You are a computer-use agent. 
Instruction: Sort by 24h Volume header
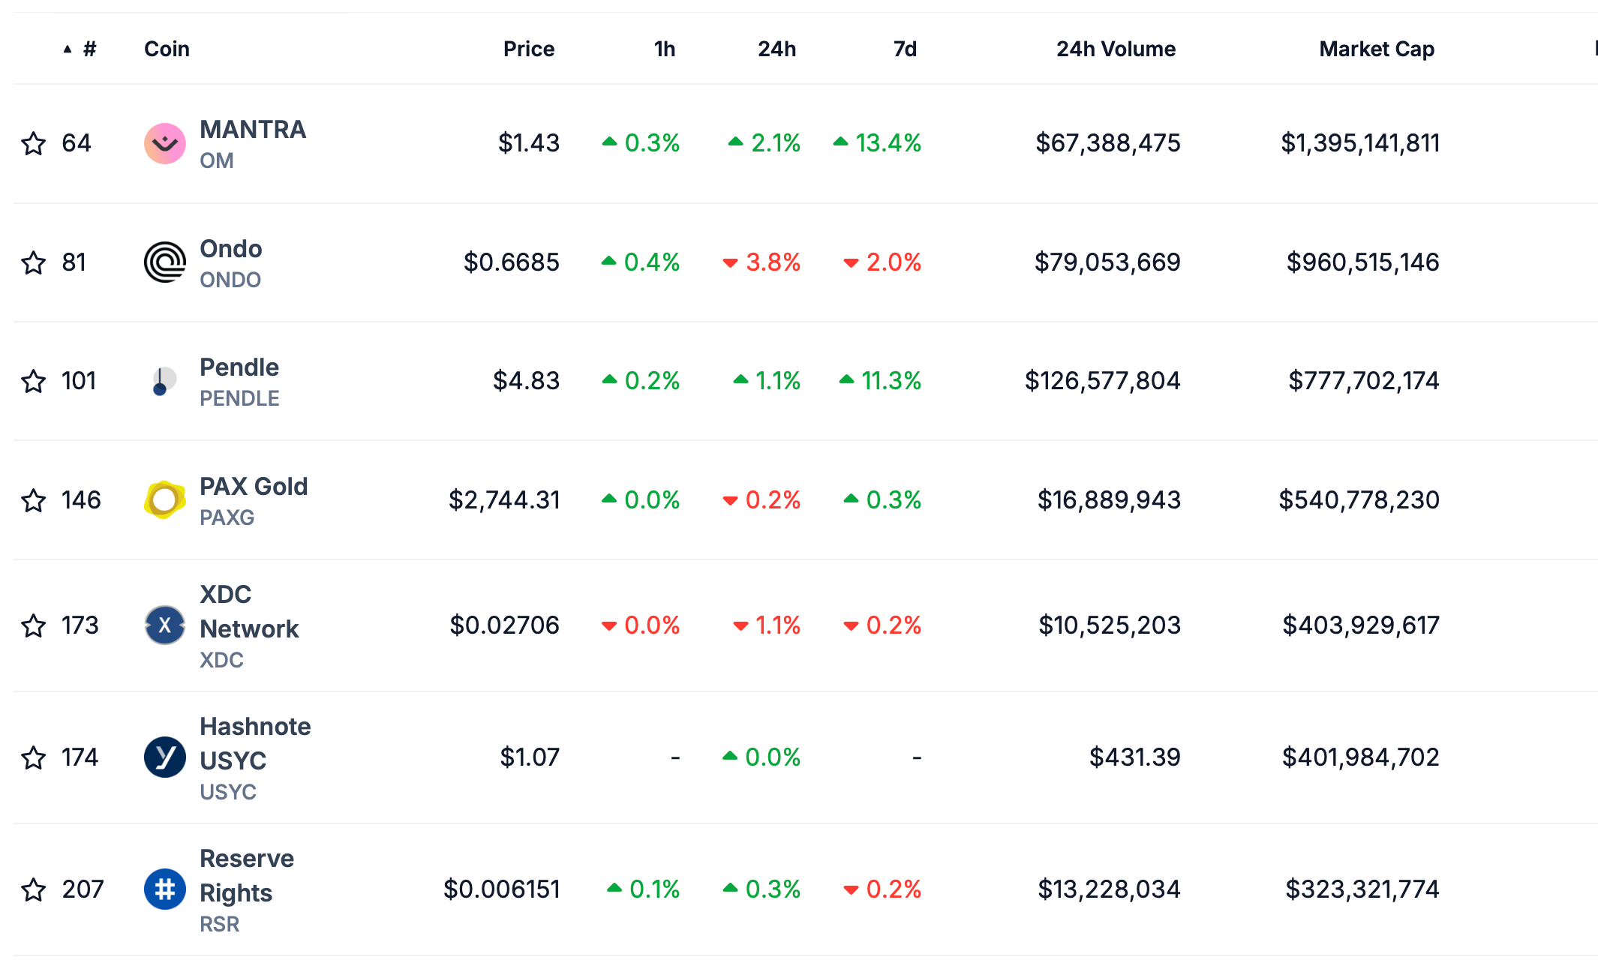pyautogui.click(x=1115, y=49)
